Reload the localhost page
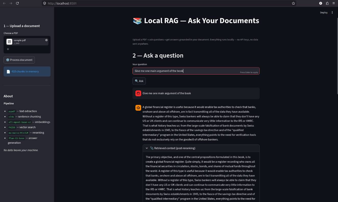 click(17, 3)
